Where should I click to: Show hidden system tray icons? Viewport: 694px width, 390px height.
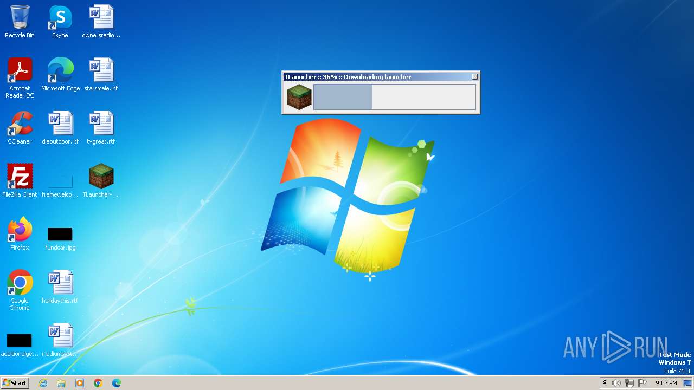(605, 383)
